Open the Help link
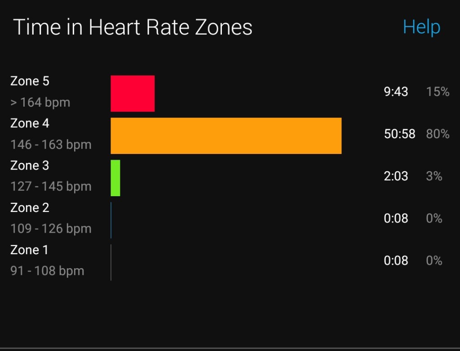This screenshot has width=460, height=351. pos(421,27)
